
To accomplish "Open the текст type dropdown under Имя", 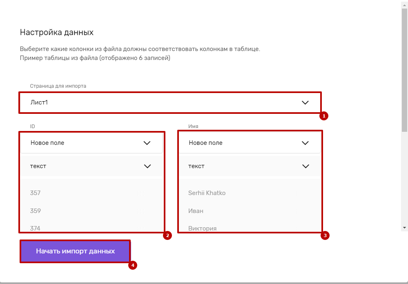I will tap(250, 166).
